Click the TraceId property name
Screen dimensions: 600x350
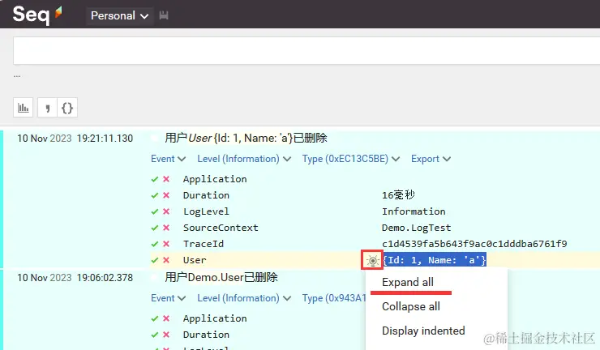click(204, 244)
